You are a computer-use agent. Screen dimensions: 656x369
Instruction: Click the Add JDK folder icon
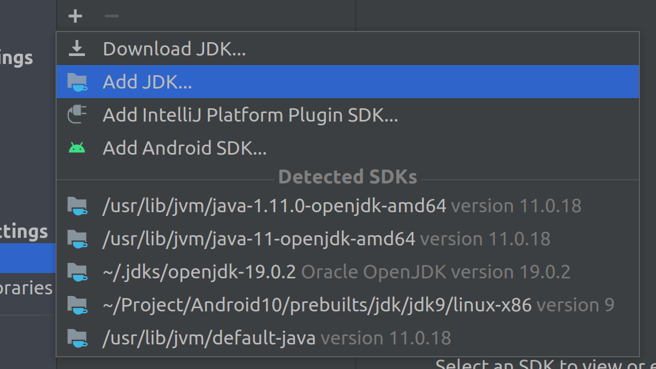click(x=77, y=82)
